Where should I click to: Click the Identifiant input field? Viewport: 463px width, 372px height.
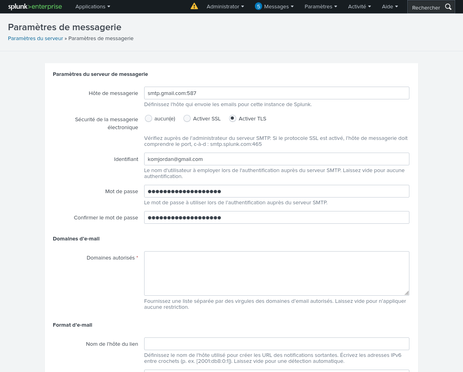click(277, 159)
